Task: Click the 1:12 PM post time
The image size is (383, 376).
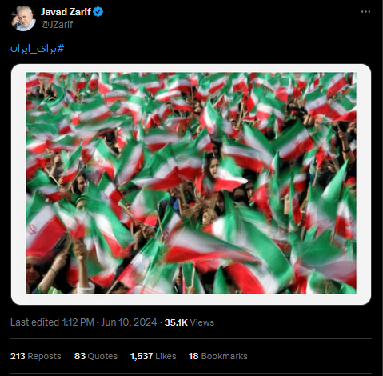Action: click(x=78, y=322)
